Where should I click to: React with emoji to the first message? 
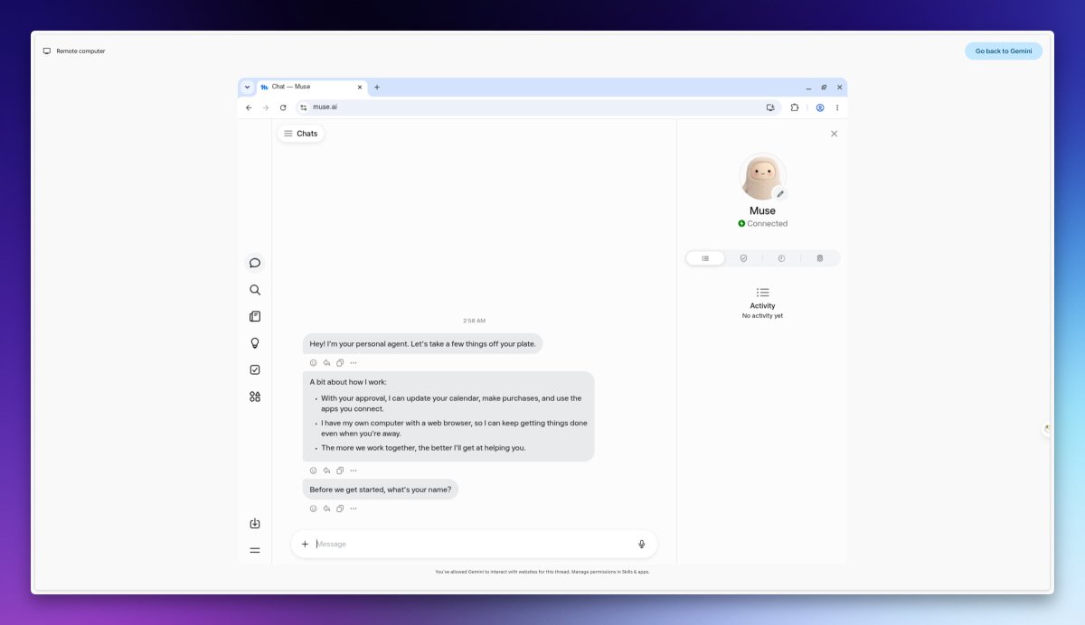coord(314,363)
